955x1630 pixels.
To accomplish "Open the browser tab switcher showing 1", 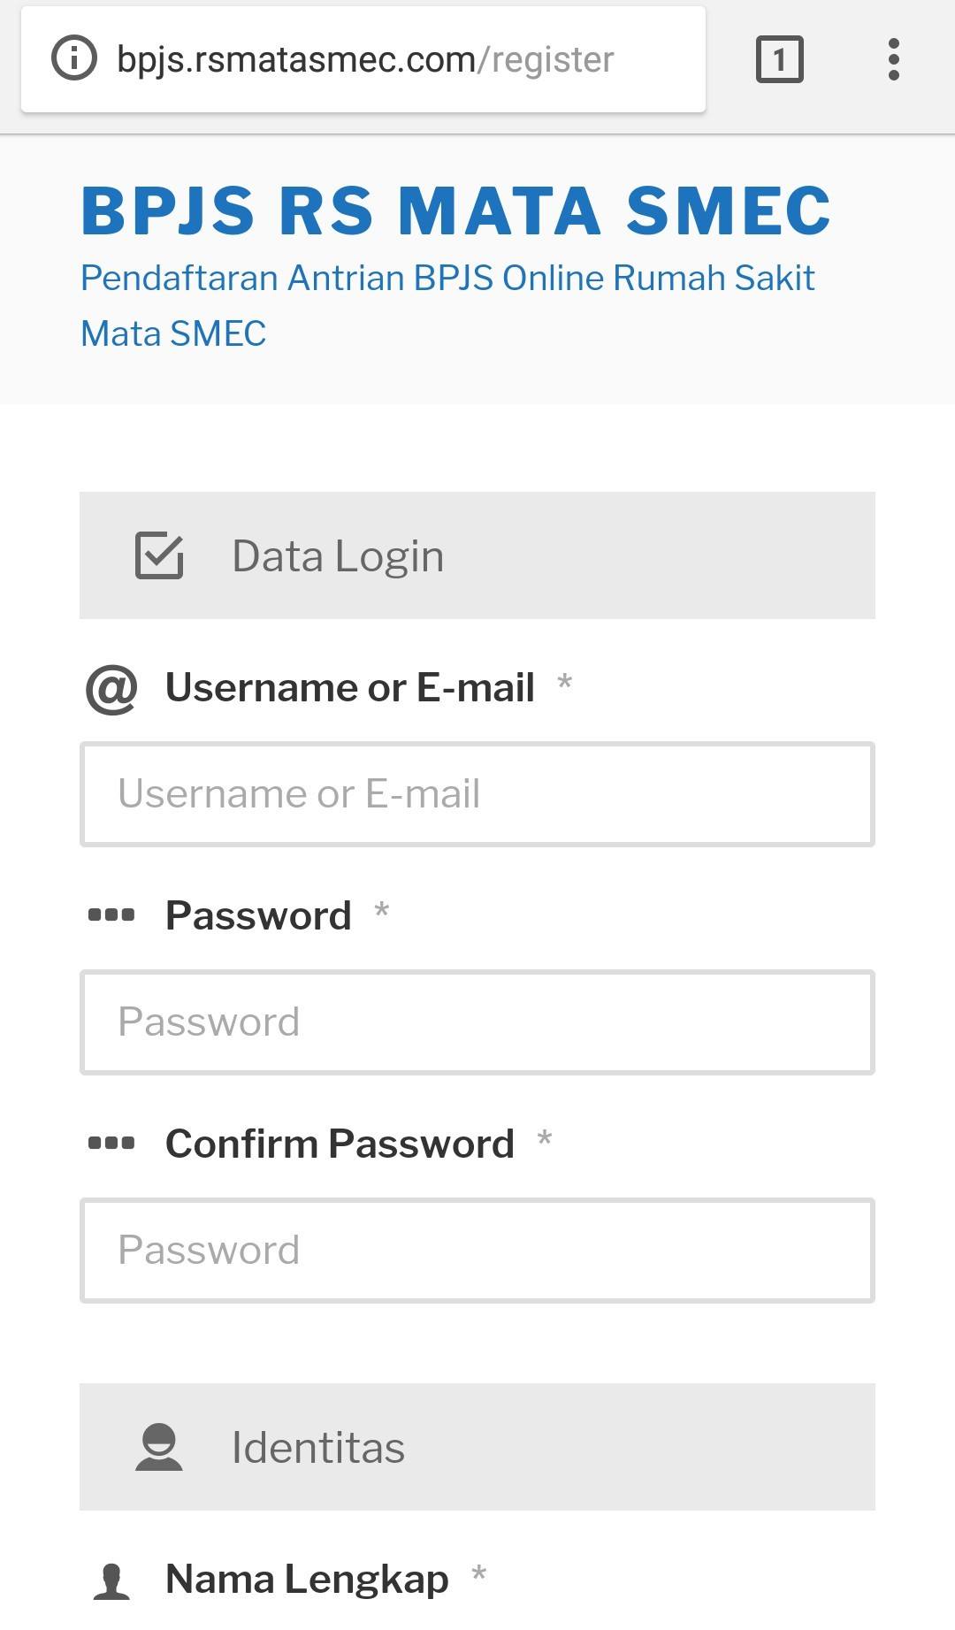I will 779,59.
